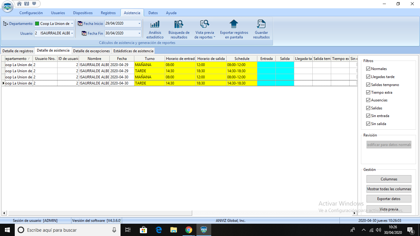Uncheck the Sin entrada filter
420x236 pixels.
point(368,116)
